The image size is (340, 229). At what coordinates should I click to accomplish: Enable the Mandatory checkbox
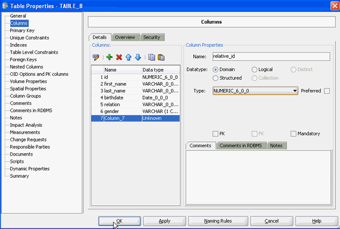294,134
